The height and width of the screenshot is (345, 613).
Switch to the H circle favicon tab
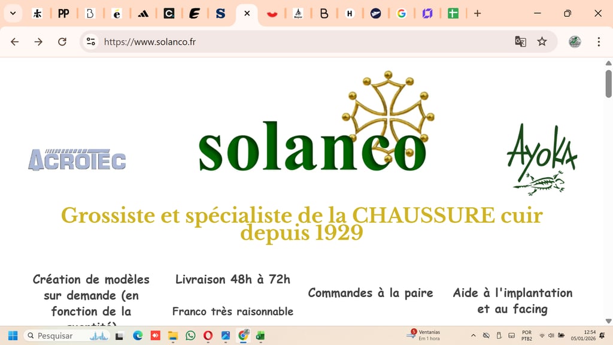pyautogui.click(x=350, y=14)
